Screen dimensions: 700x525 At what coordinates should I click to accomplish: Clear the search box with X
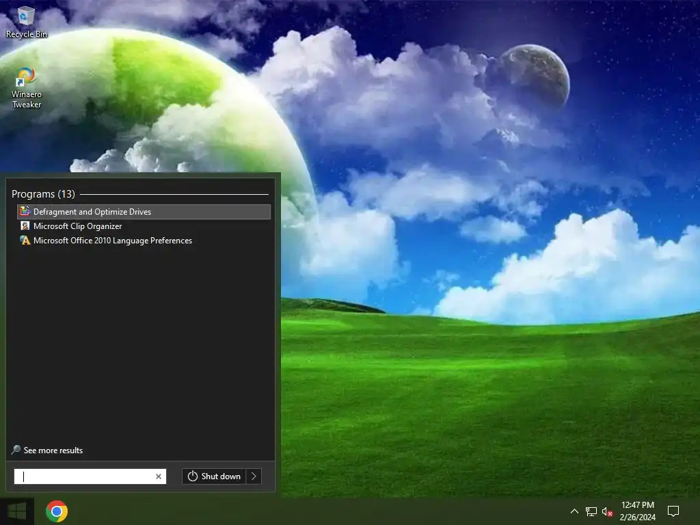tap(159, 476)
